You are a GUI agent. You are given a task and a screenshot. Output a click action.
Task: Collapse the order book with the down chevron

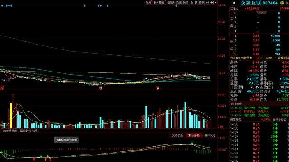[261, 13]
